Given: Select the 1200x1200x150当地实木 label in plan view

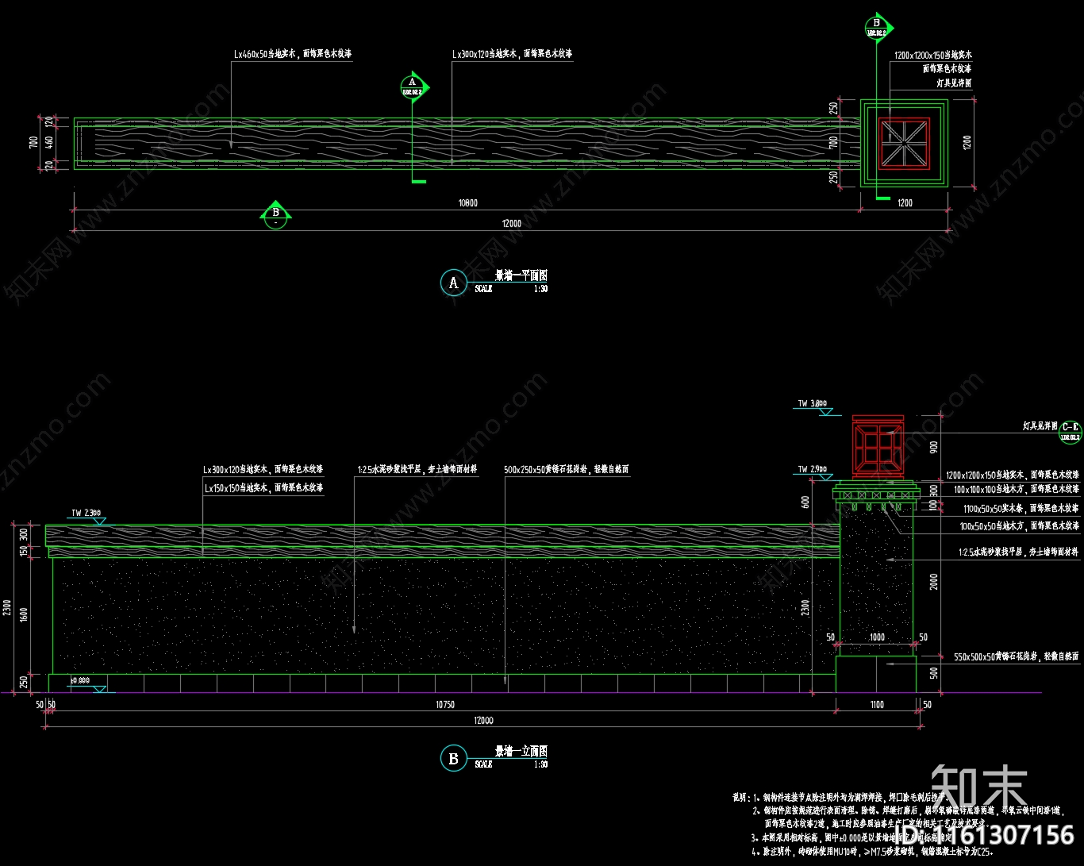Looking at the screenshot, I should coord(932,55).
